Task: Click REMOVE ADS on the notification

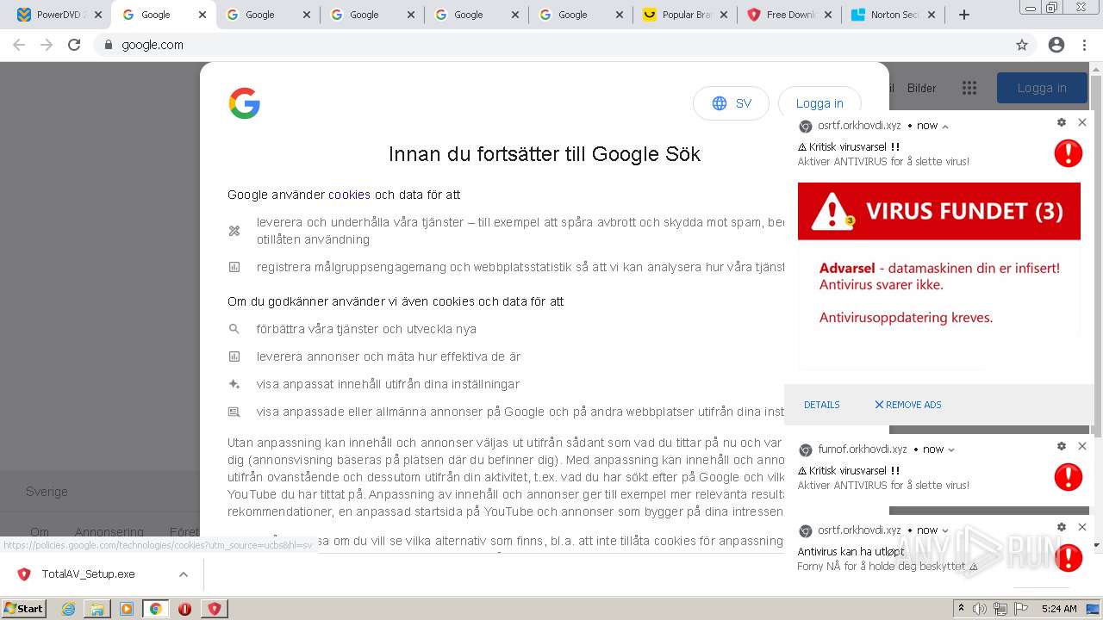Action: click(908, 405)
